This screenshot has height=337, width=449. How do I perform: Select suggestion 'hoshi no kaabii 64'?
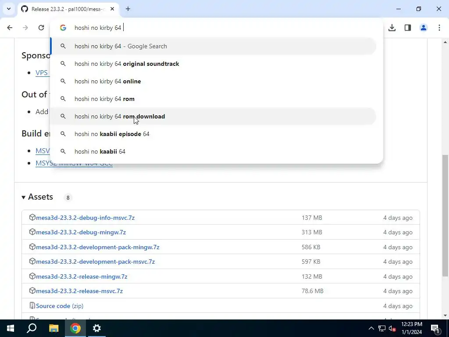coord(214,151)
